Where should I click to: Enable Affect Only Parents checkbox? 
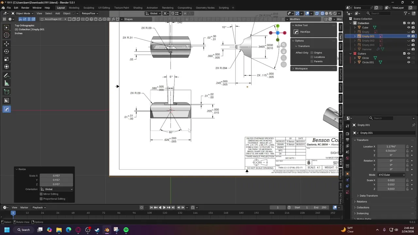(312, 61)
